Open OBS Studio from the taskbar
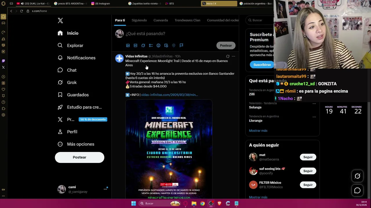 coord(211,203)
